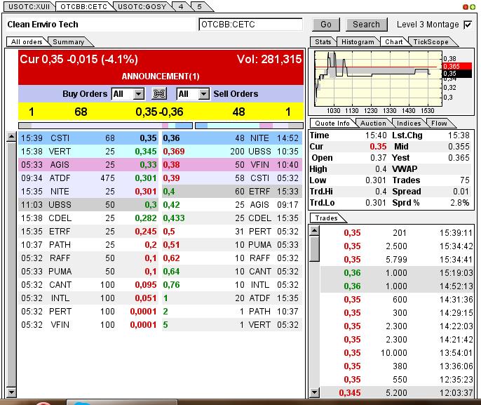Click the ANNOUNCEMENT(1) link
481x405 pixels.
[161, 76]
